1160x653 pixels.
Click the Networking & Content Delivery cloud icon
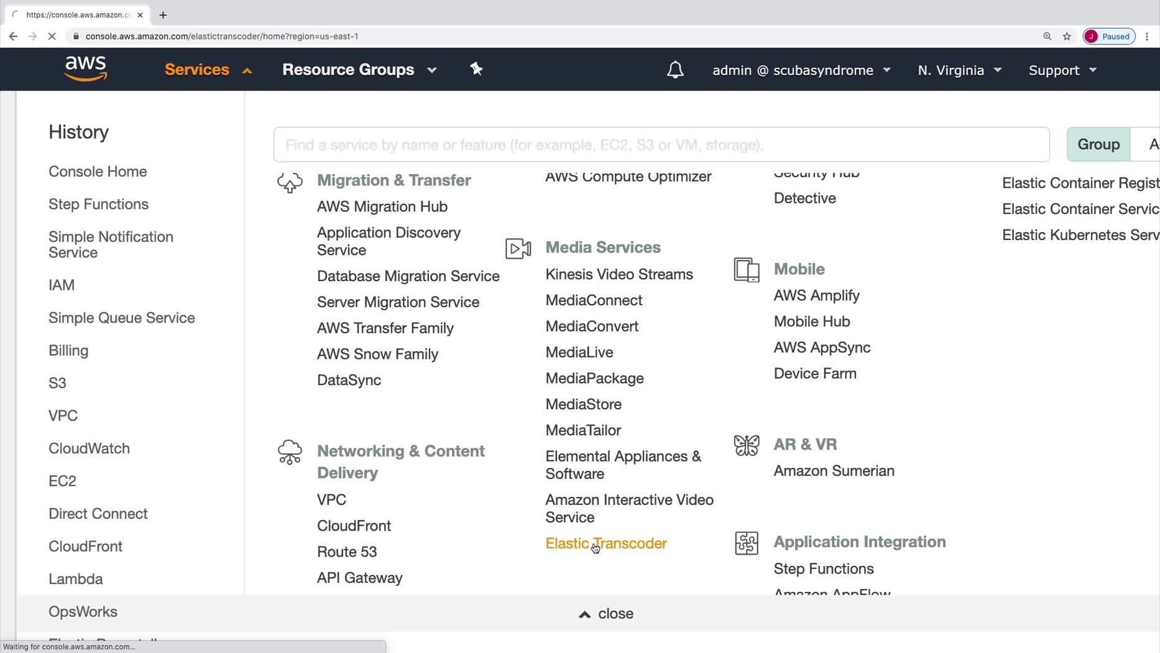[x=290, y=452]
